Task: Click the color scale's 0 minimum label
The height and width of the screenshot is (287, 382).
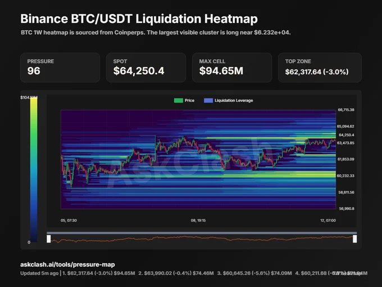Action: (29, 243)
